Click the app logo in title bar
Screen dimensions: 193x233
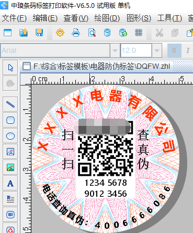pyautogui.click(x=4, y=5)
